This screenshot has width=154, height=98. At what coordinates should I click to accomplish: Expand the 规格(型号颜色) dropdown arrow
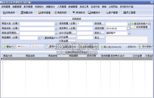56,33
